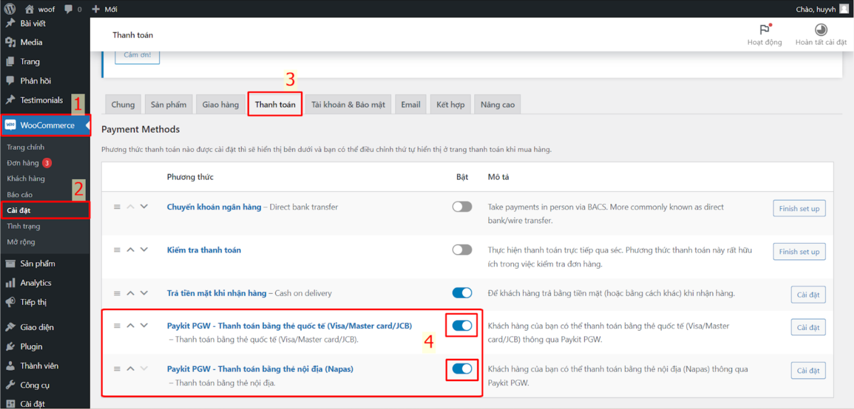Switch to the Sản phẩm tab
This screenshot has height=409, width=854.
click(x=168, y=104)
